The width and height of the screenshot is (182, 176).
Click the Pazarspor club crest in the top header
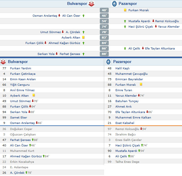[114, 4]
